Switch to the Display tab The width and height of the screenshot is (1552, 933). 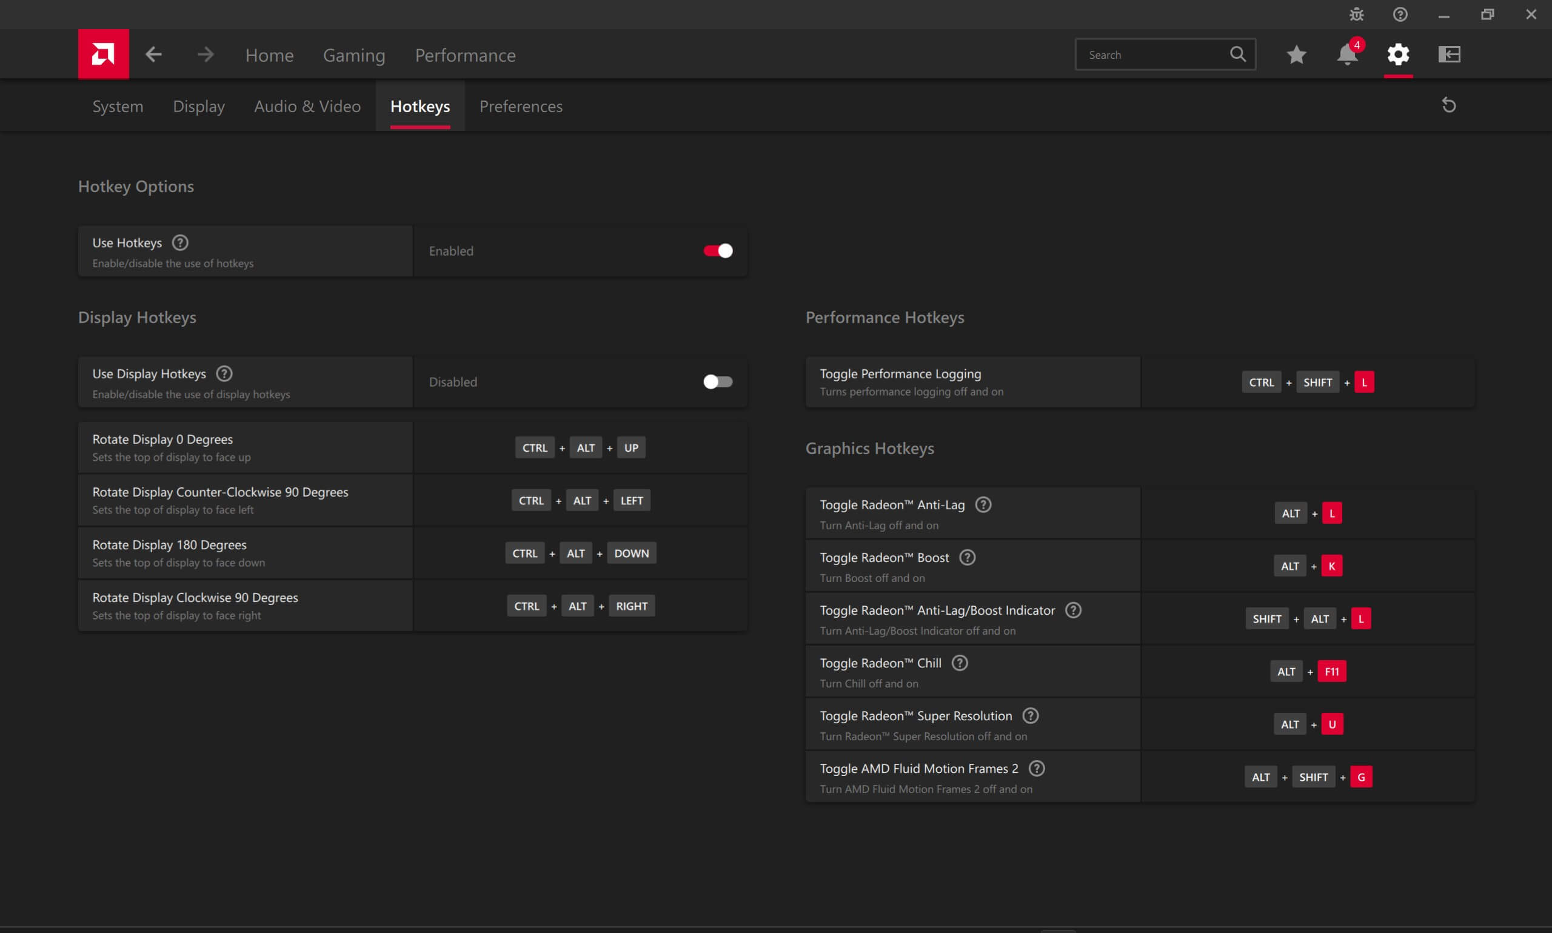point(199,106)
